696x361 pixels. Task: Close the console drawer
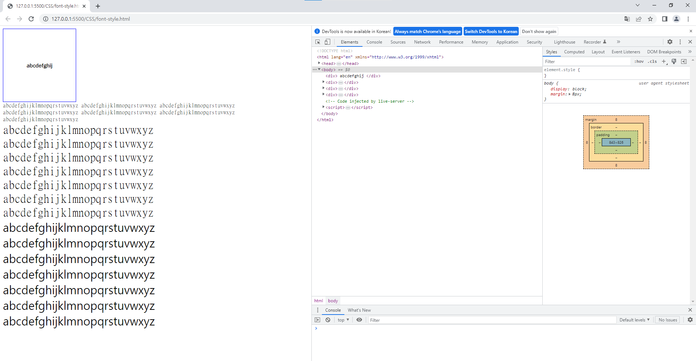point(690,310)
